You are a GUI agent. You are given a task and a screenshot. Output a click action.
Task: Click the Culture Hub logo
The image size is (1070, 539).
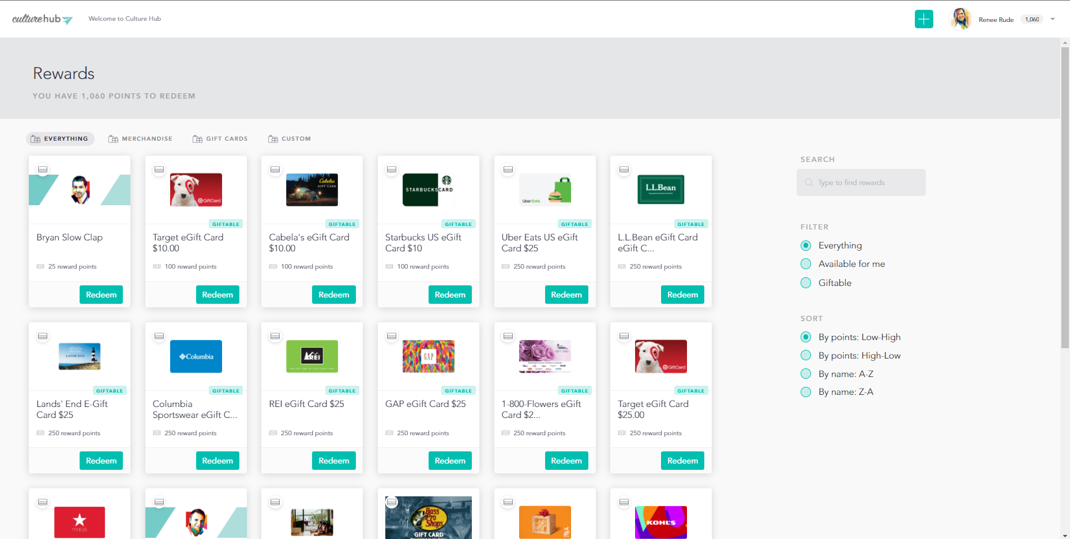click(42, 19)
